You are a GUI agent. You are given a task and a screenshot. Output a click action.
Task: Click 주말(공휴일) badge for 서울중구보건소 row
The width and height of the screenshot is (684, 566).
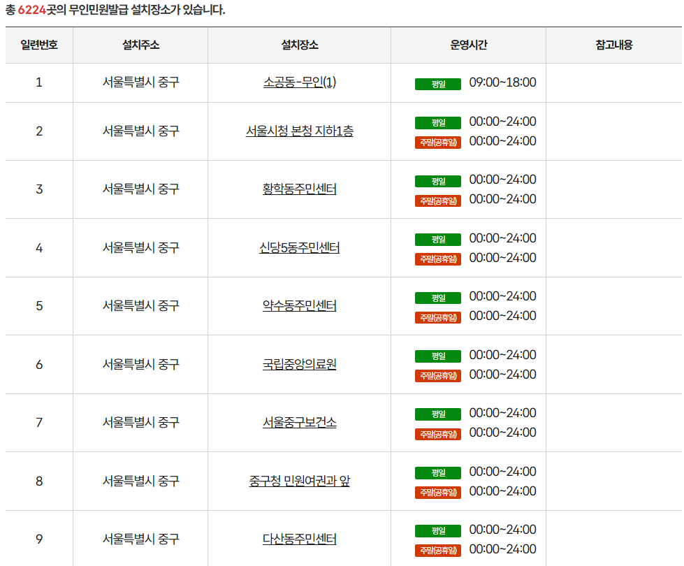(438, 434)
